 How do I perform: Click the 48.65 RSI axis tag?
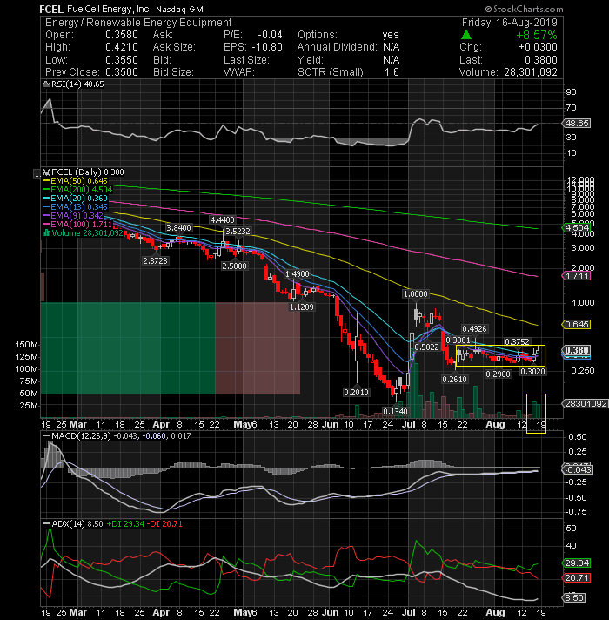pyautogui.click(x=577, y=124)
